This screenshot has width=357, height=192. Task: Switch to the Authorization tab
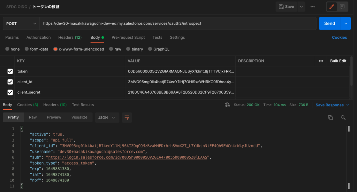[x=38, y=37]
